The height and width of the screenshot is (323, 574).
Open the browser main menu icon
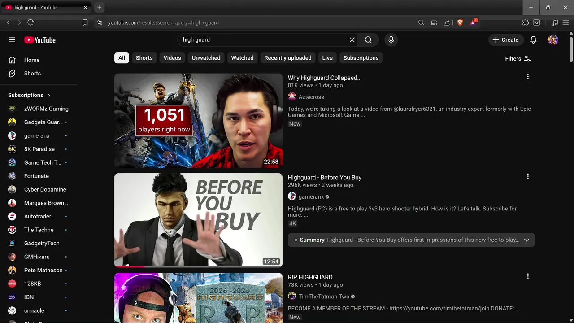pos(565,22)
